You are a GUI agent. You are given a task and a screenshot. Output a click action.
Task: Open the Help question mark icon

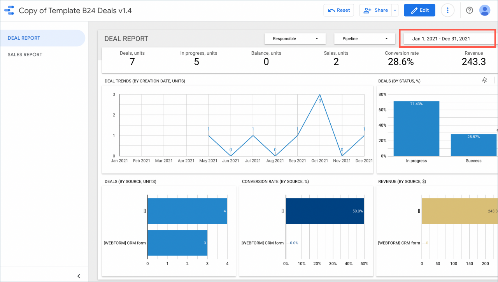470,10
